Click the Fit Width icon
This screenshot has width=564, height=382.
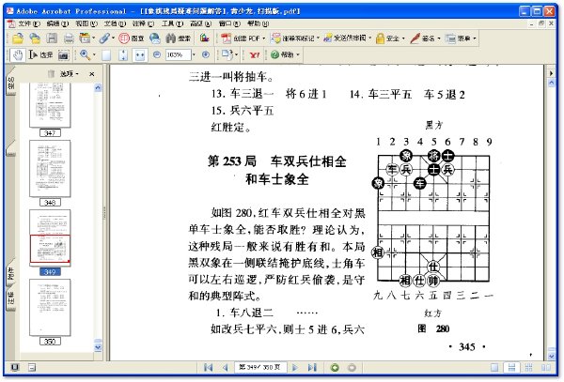[x=140, y=55]
